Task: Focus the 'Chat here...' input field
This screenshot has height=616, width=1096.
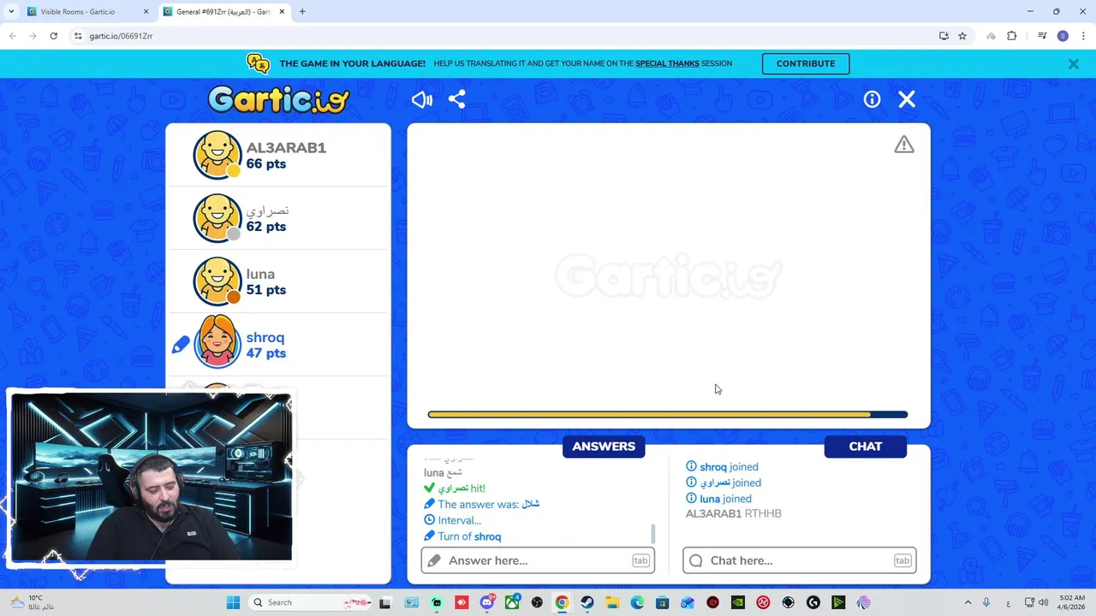Action: [800, 560]
